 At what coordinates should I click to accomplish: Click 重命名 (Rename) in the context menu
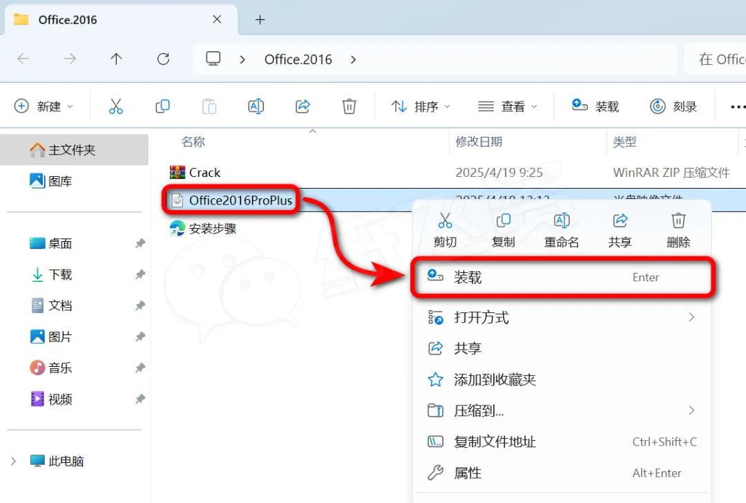[x=562, y=230]
